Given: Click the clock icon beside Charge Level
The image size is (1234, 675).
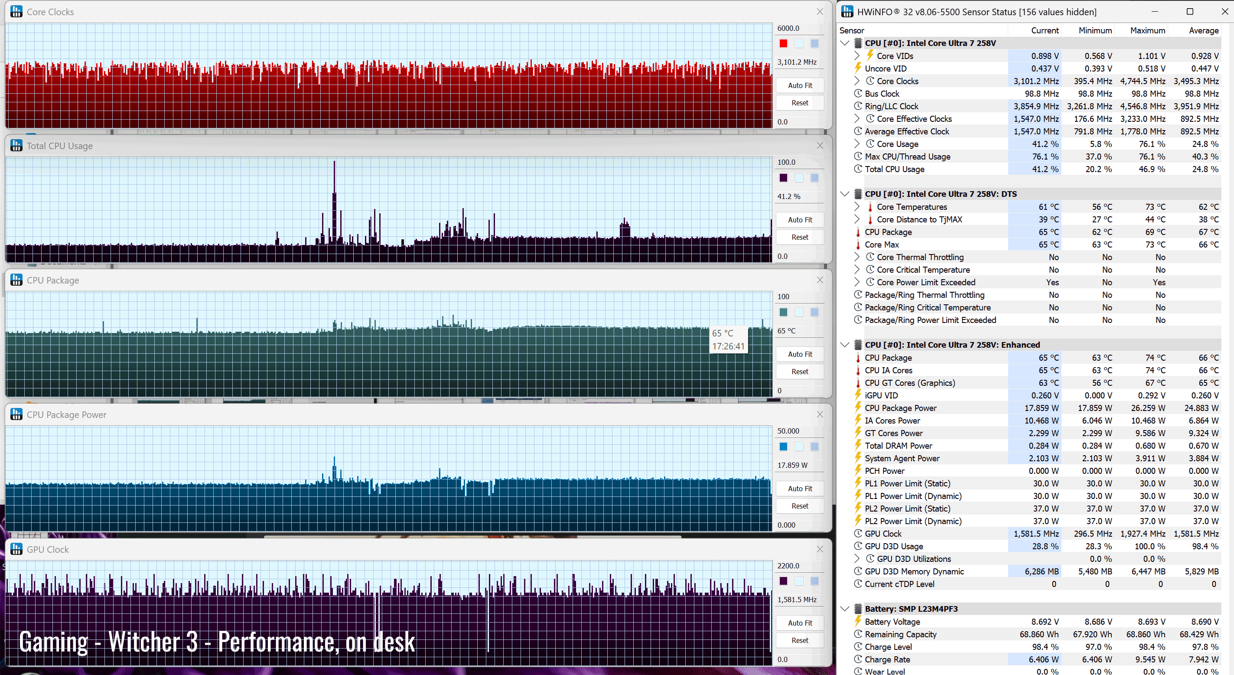Looking at the screenshot, I should pyautogui.click(x=858, y=647).
